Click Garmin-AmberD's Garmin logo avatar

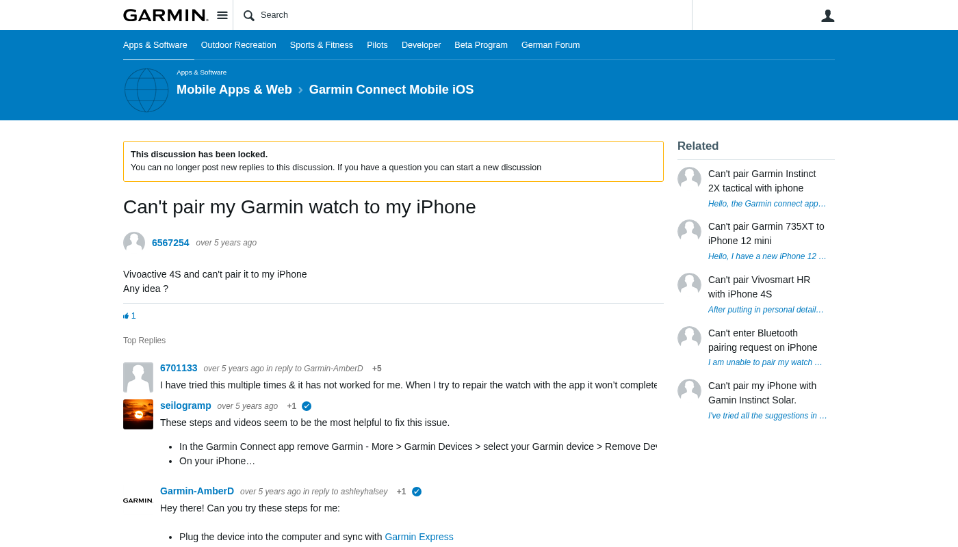138,501
